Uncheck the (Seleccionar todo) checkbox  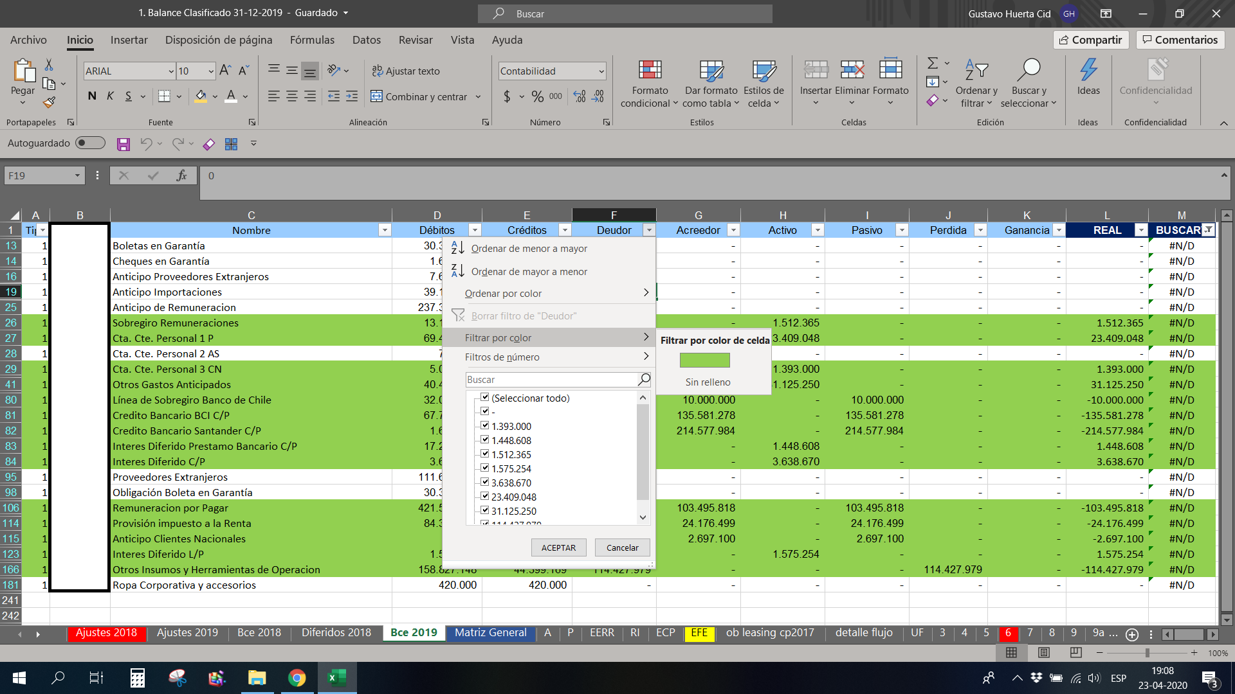click(485, 398)
